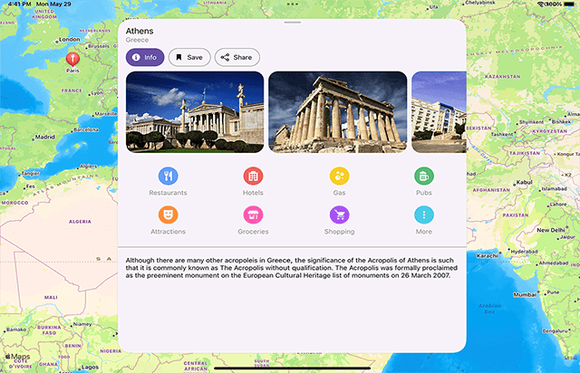Open the Restaurants category icon

168,177
